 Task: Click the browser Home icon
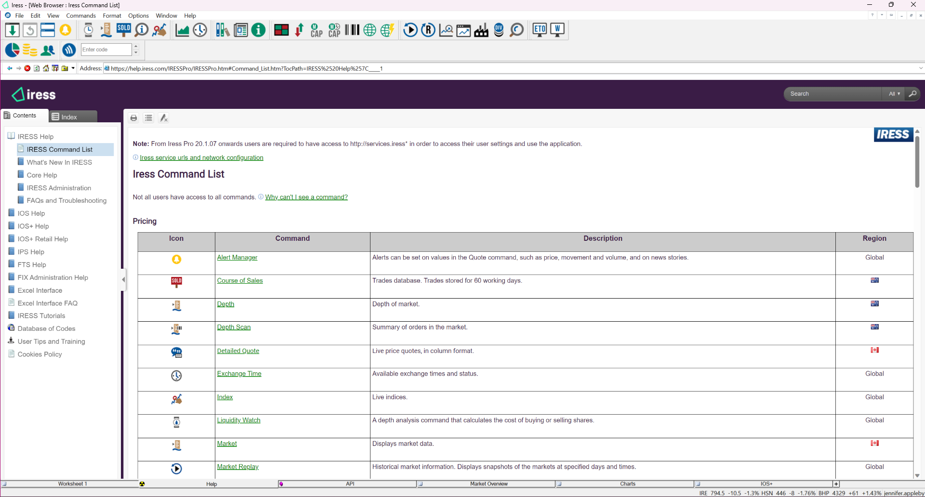[46, 68]
